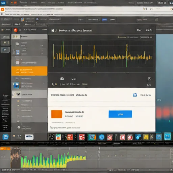Click the white double-circle icon under the waveform
The width and height of the screenshot is (173, 173).
pos(74,79)
